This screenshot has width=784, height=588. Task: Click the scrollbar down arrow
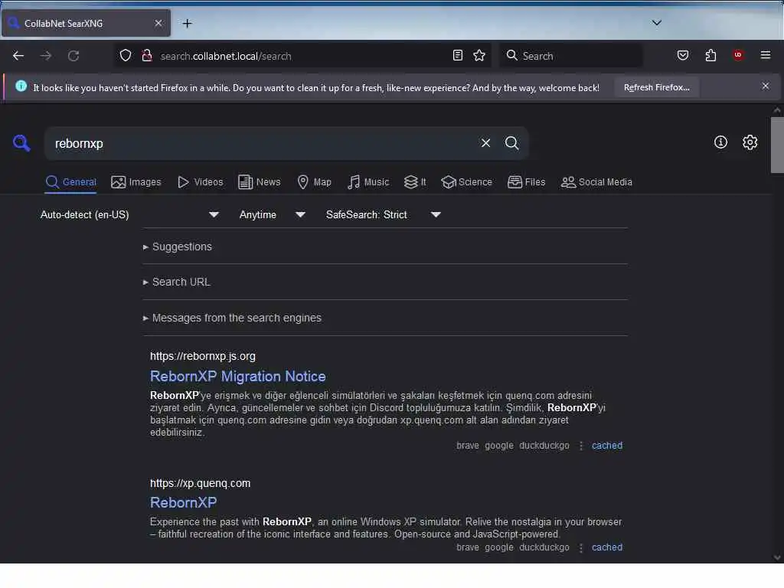(x=777, y=557)
